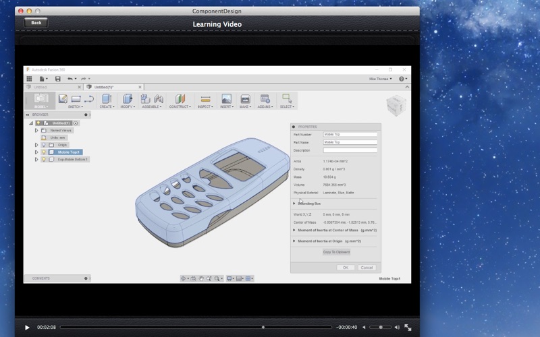Click the Construct plane icon
540x337 pixels.
pos(180,98)
